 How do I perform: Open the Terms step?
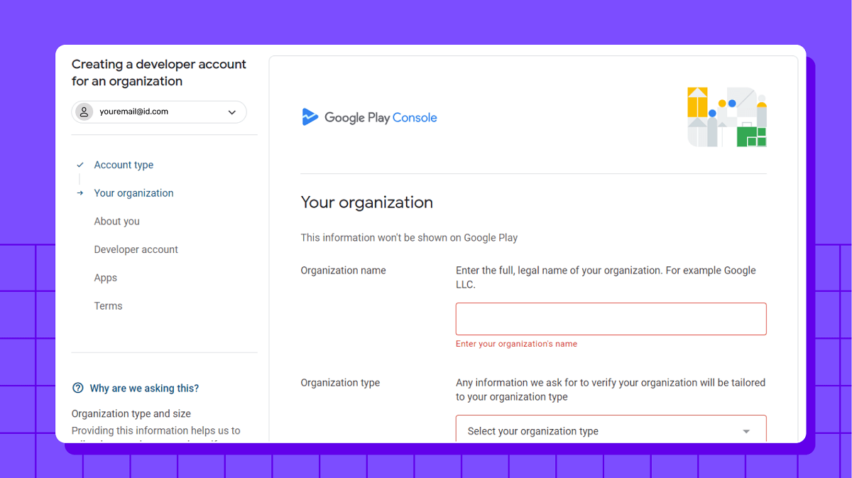pyautogui.click(x=108, y=306)
